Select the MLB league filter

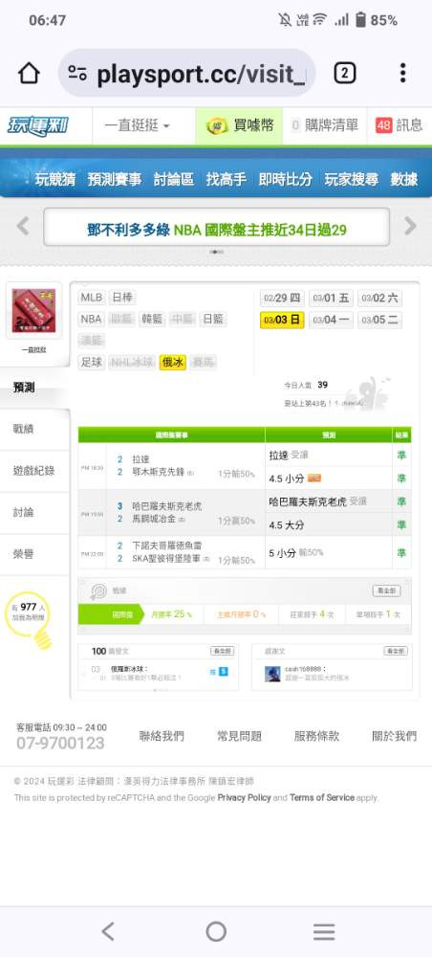click(92, 298)
